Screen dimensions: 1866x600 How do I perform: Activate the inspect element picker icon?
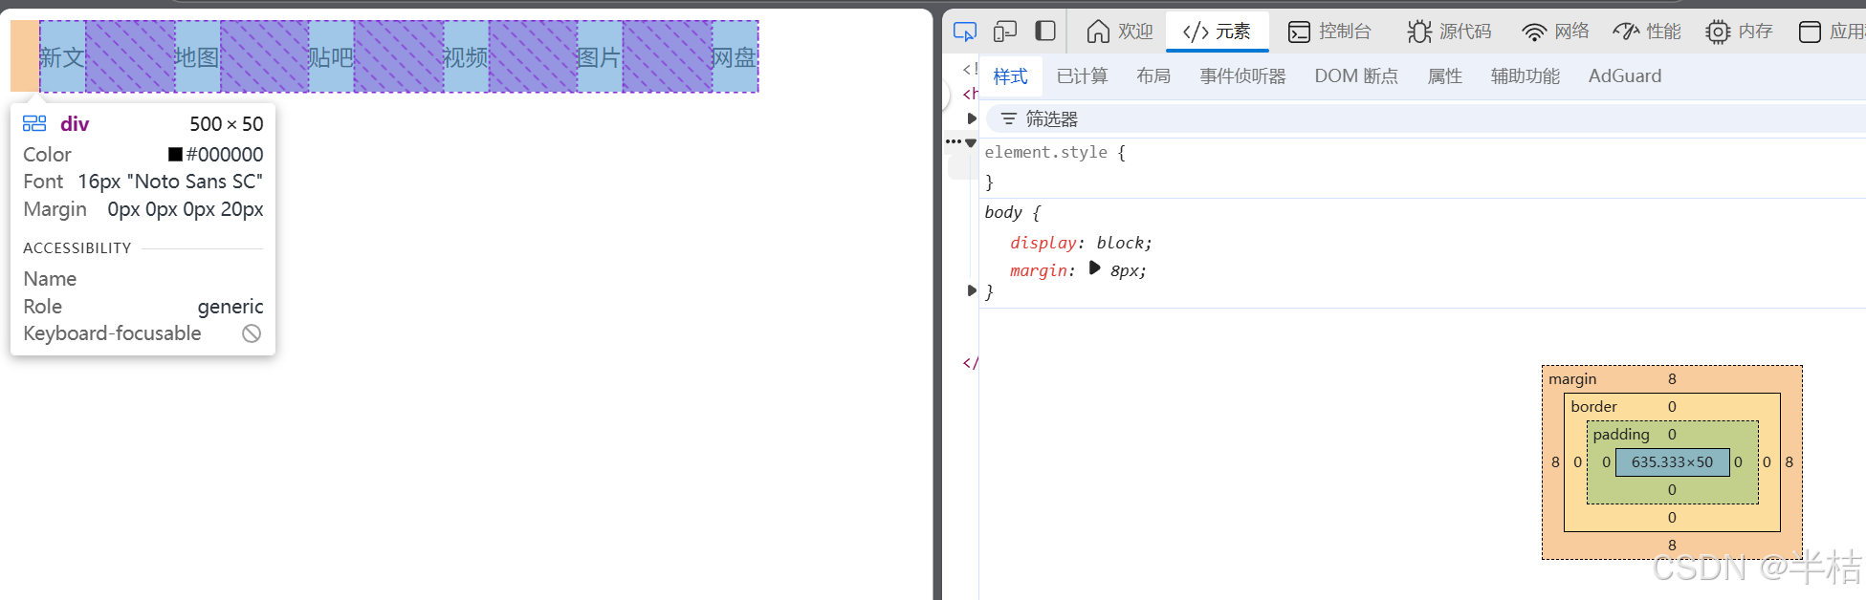pos(965,32)
